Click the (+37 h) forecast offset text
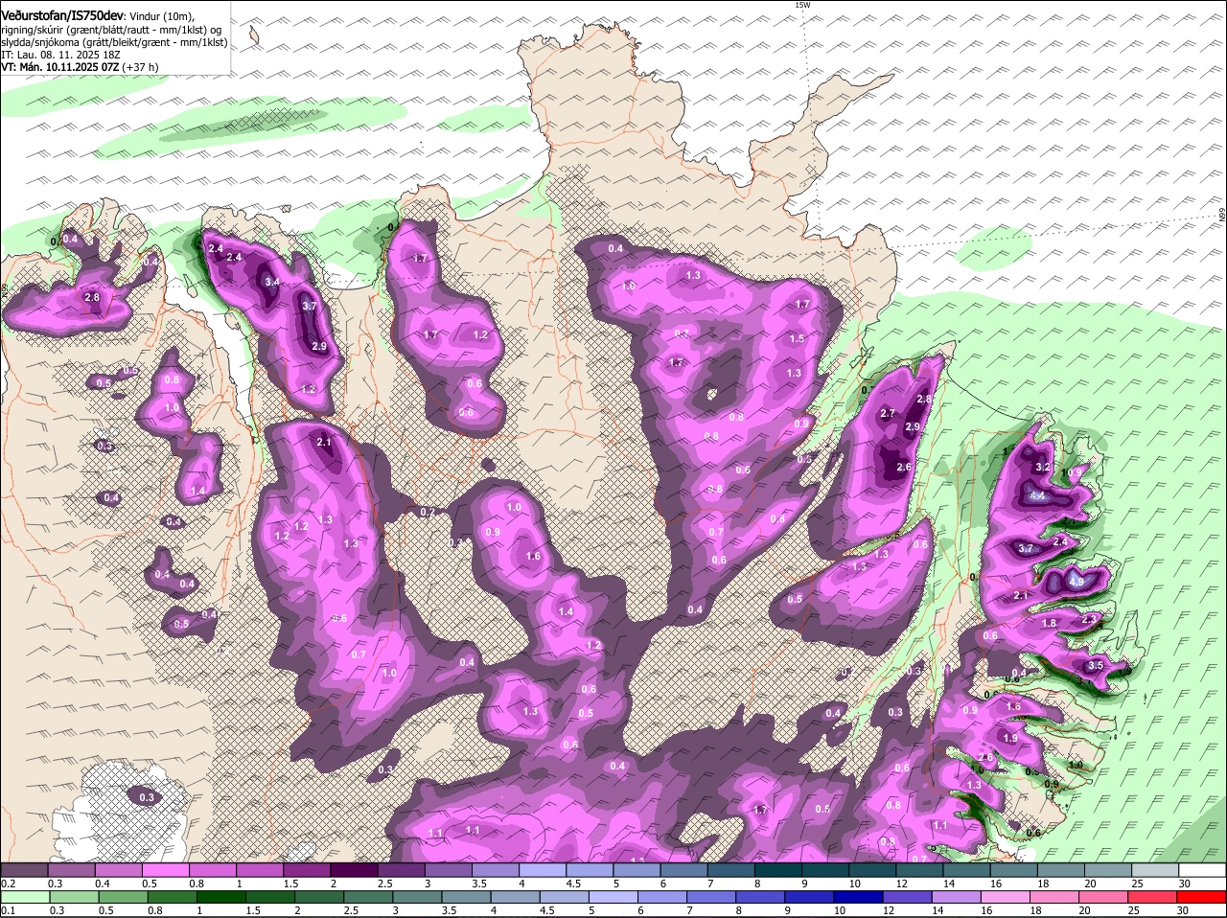 (141, 67)
